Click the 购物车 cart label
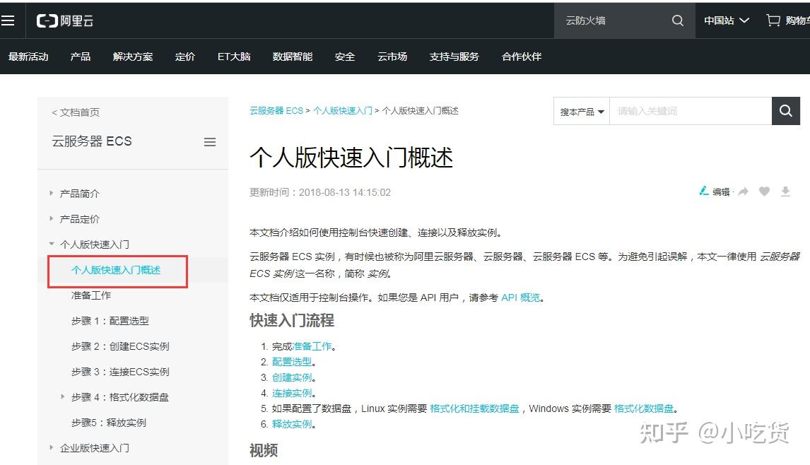The width and height of the screenshot is (810, 465). [x=797, y=20]
